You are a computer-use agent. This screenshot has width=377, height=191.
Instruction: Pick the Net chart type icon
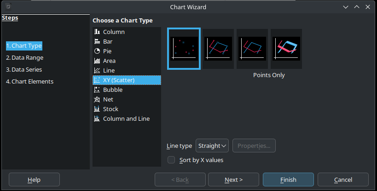pos(97,99)
